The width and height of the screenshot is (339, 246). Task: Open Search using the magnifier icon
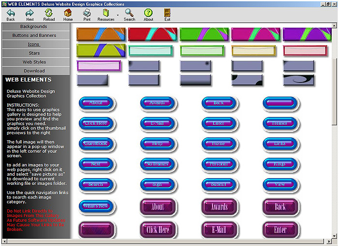129,15
